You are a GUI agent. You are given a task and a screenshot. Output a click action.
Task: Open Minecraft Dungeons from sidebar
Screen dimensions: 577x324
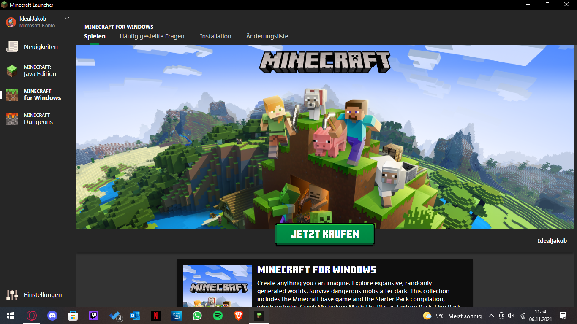tap(38, 119)
